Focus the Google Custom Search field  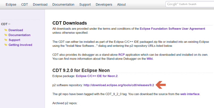click(190, 4)
